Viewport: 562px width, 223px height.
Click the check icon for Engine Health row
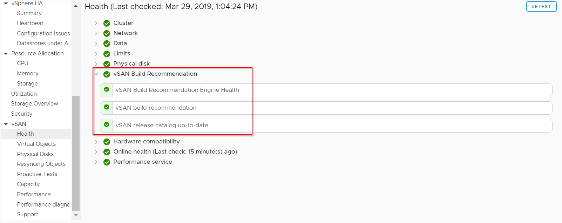click(x=107, y=89)
